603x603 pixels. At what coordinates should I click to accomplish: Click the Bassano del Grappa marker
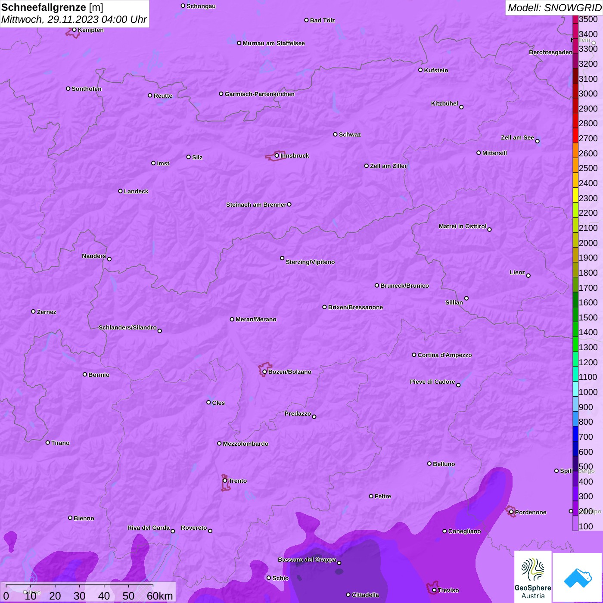[x=339, y=563]
